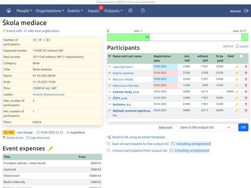This screenshot has width=251, height=188.
Task: Check the box for 4 better body, s.r.o.
Action: (x=241, y=92)
